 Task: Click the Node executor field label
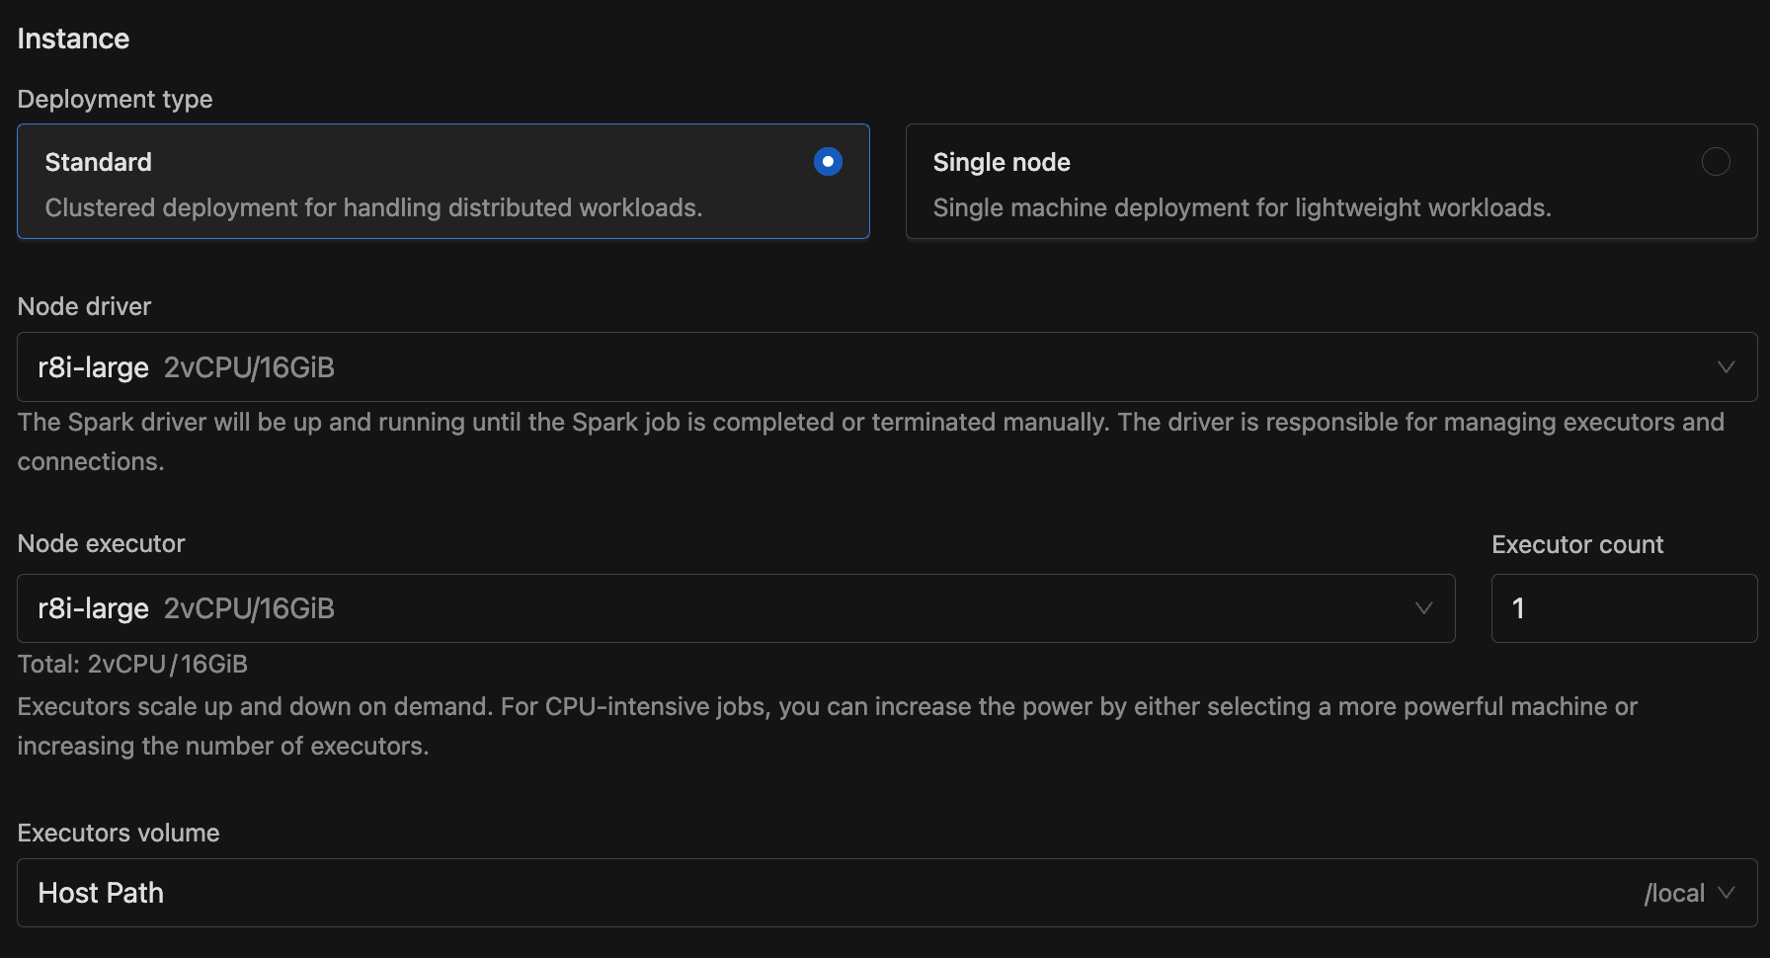click(101, 543)
